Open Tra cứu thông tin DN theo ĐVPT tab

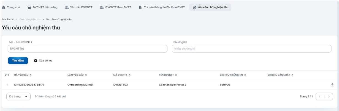(162, 7)
